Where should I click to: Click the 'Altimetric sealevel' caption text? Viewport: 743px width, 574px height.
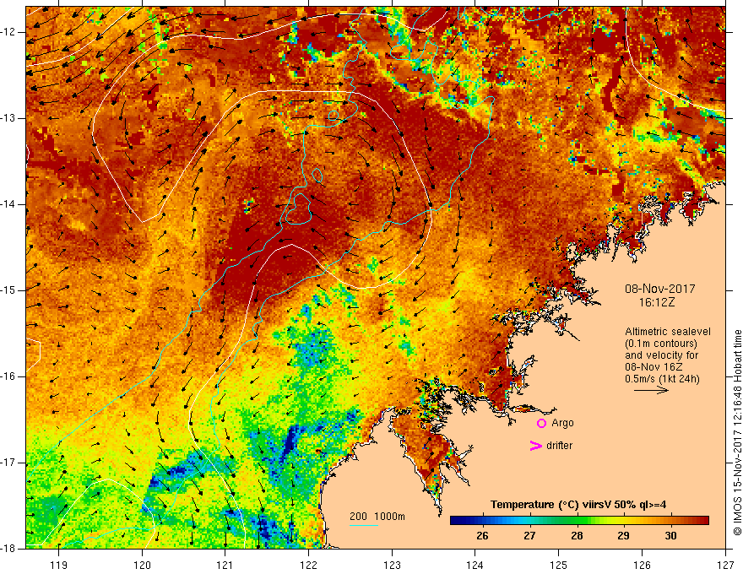[x=668, y=332]
